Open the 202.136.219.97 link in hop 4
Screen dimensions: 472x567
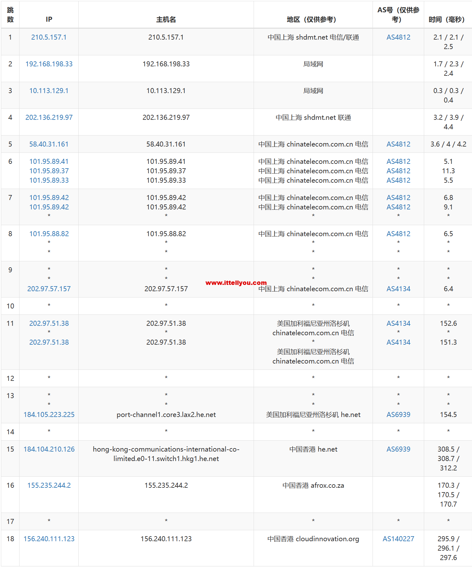tap(49, 117)
